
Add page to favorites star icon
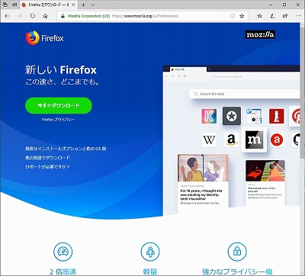[x=242, y=16]
